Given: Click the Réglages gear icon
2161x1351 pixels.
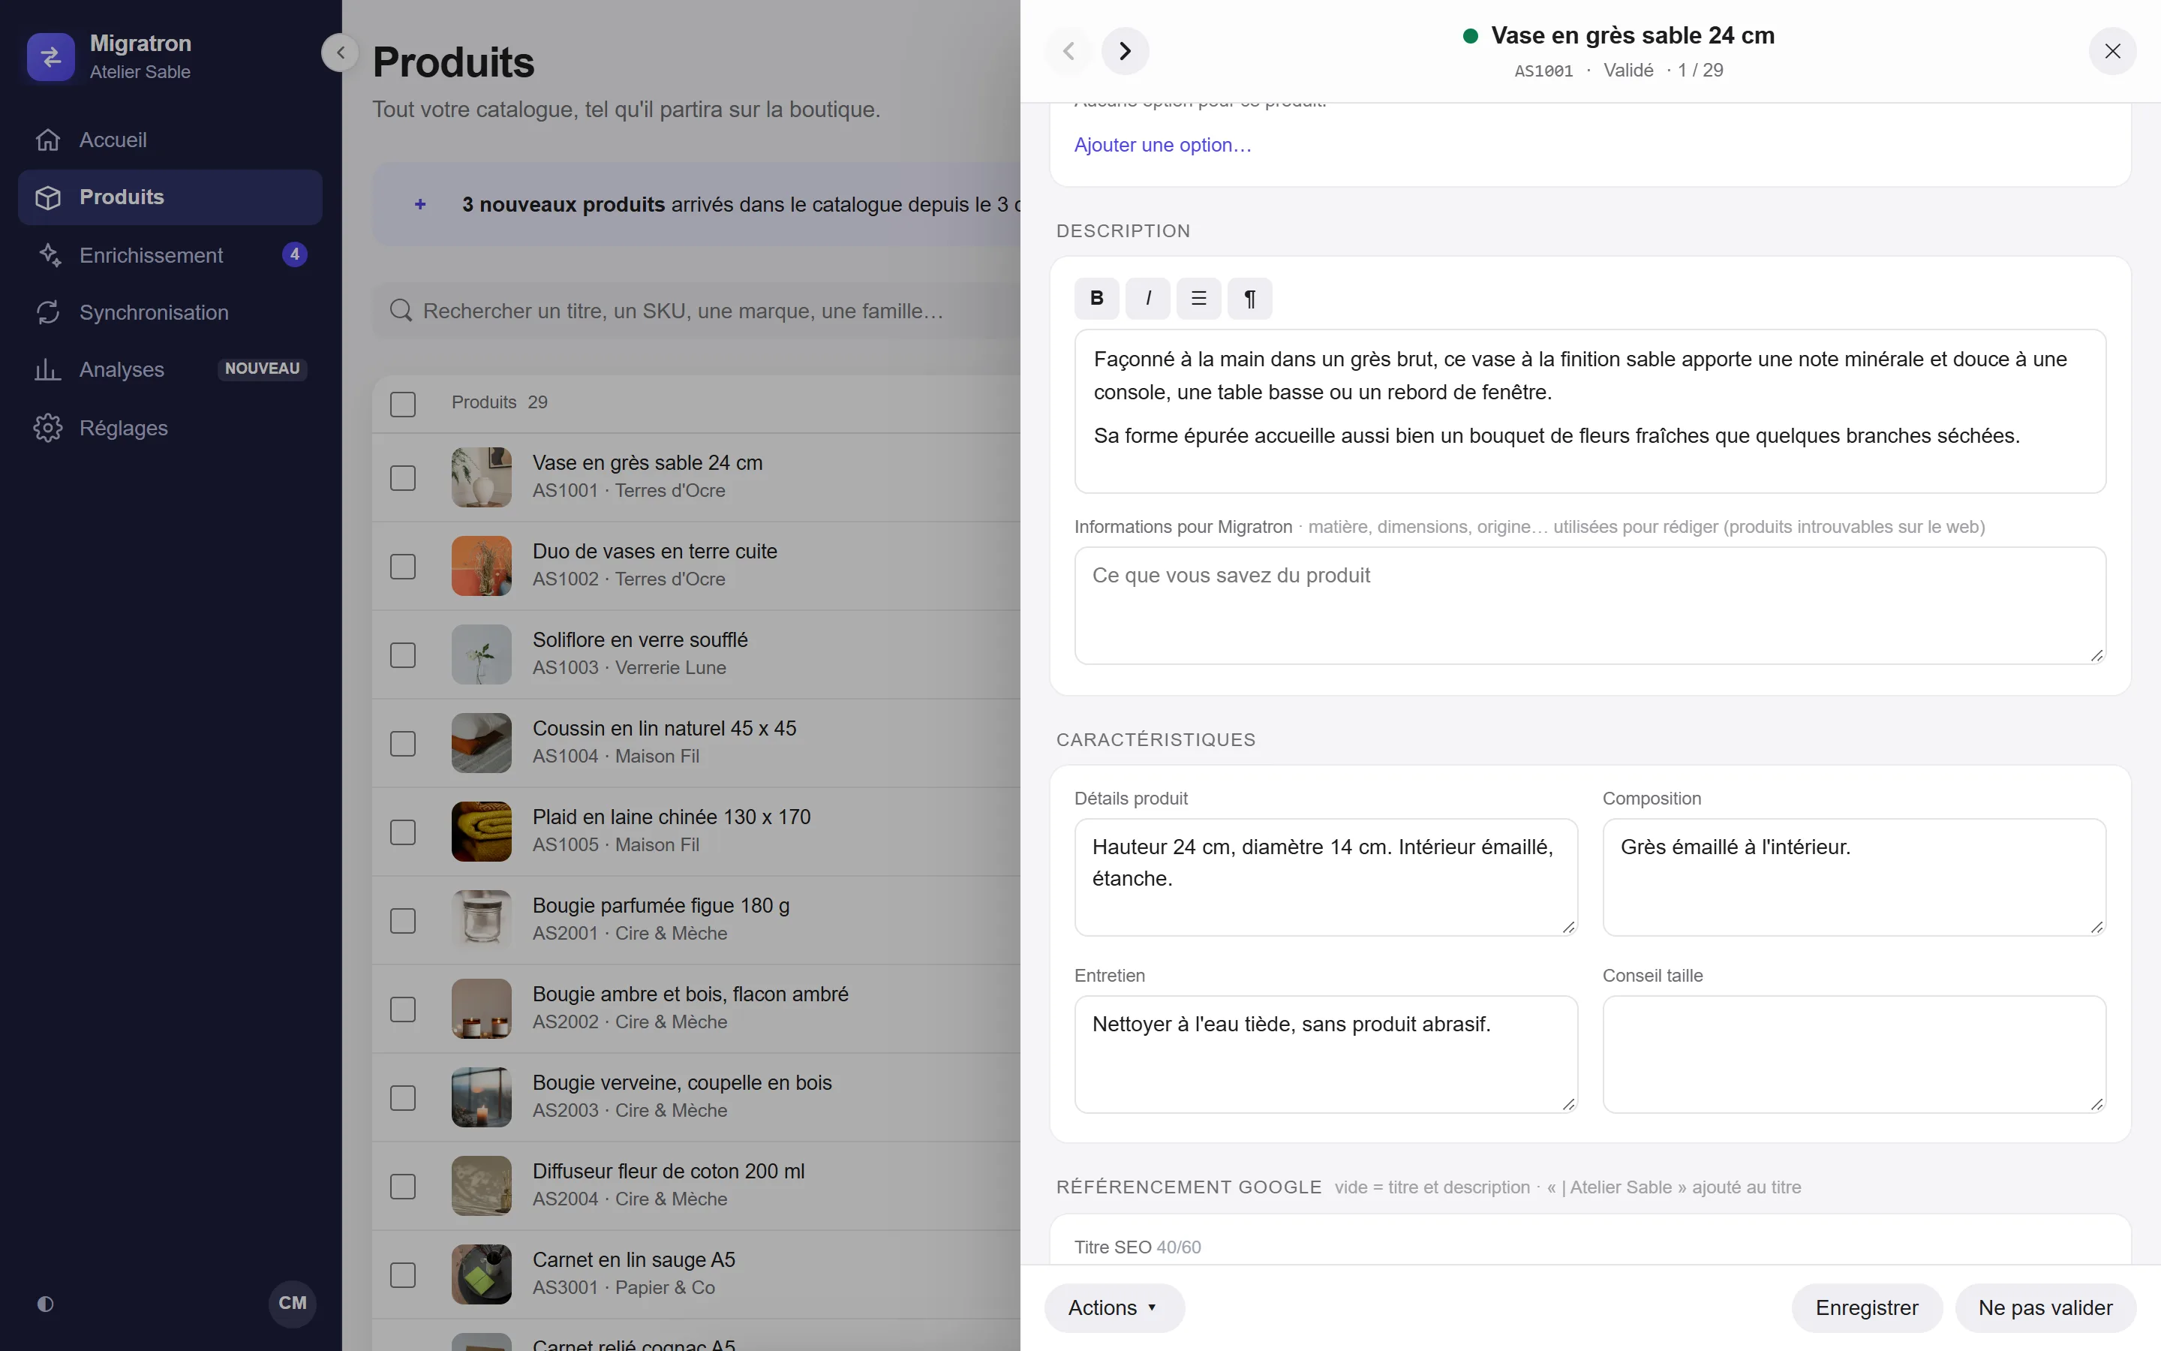Looking at the screenshot, I should click(48, 428).
